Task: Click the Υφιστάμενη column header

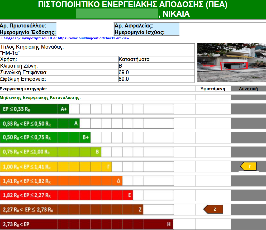Action: [213, 89]
